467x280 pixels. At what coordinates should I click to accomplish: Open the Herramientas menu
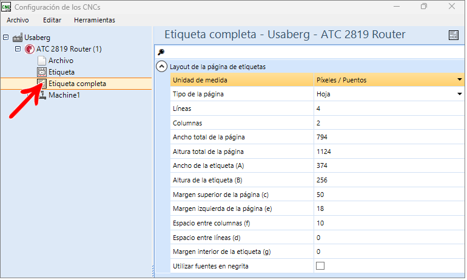coord(94,20)
